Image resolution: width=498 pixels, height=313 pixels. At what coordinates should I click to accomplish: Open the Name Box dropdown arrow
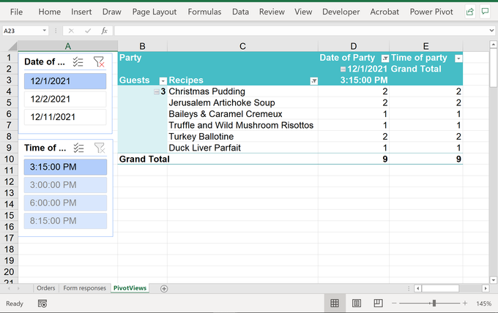point(45,31)
